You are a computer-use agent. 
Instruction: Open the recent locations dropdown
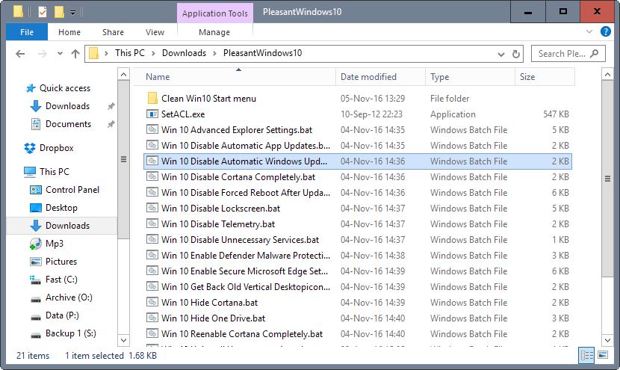(60, 53)
